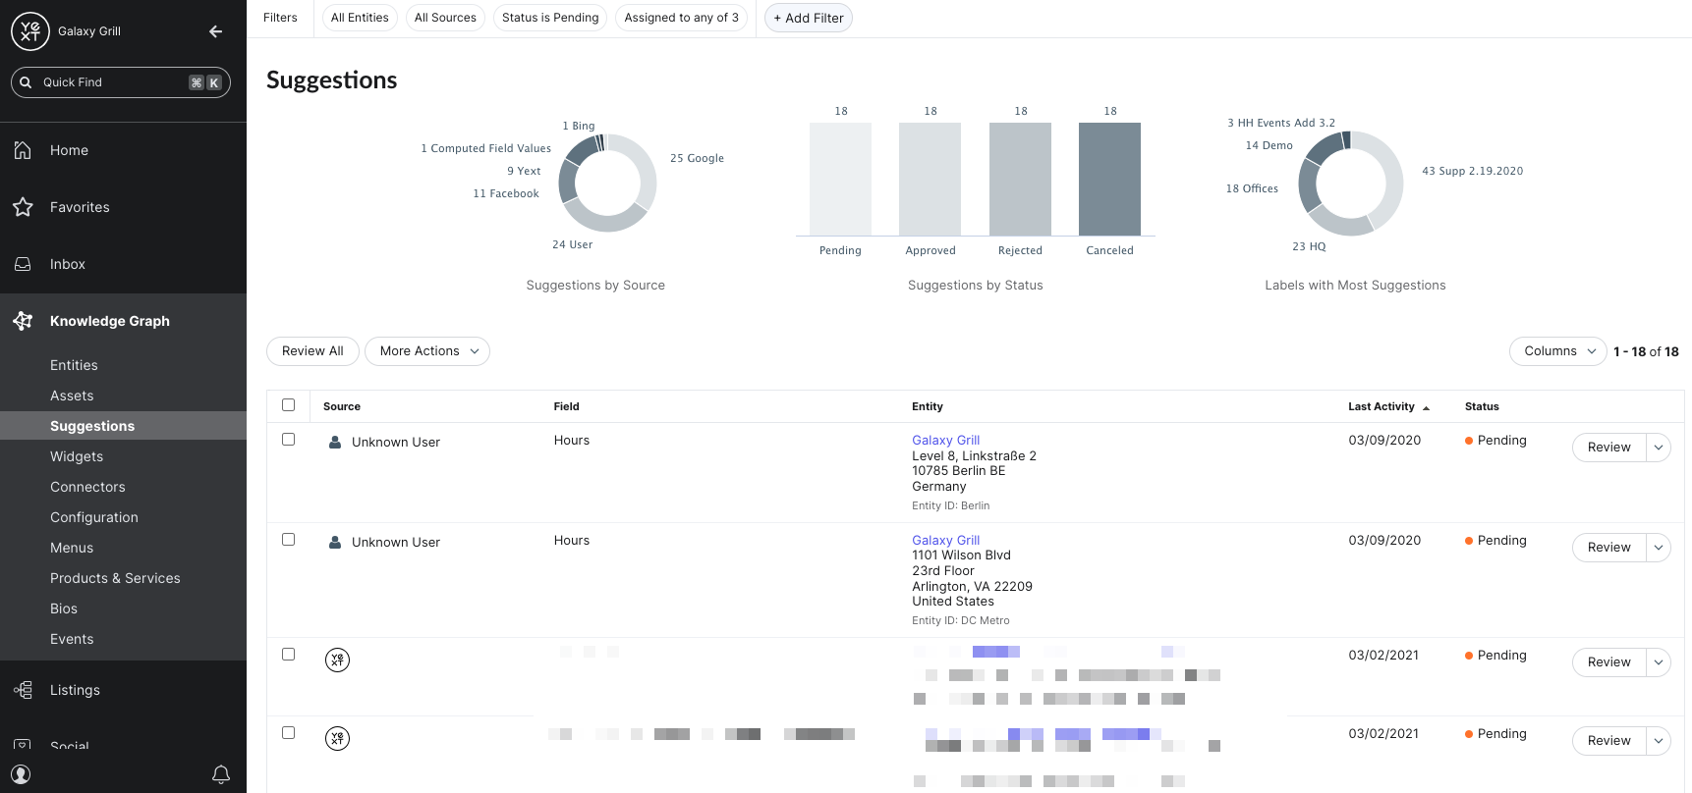Open the Assets menu item
The height and width of the screenshot is (793, 1692).
coord(72,396)
